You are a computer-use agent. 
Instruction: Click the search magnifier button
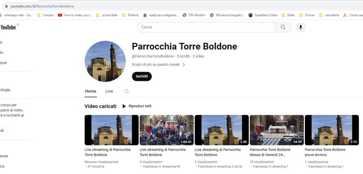pos(283,27)
